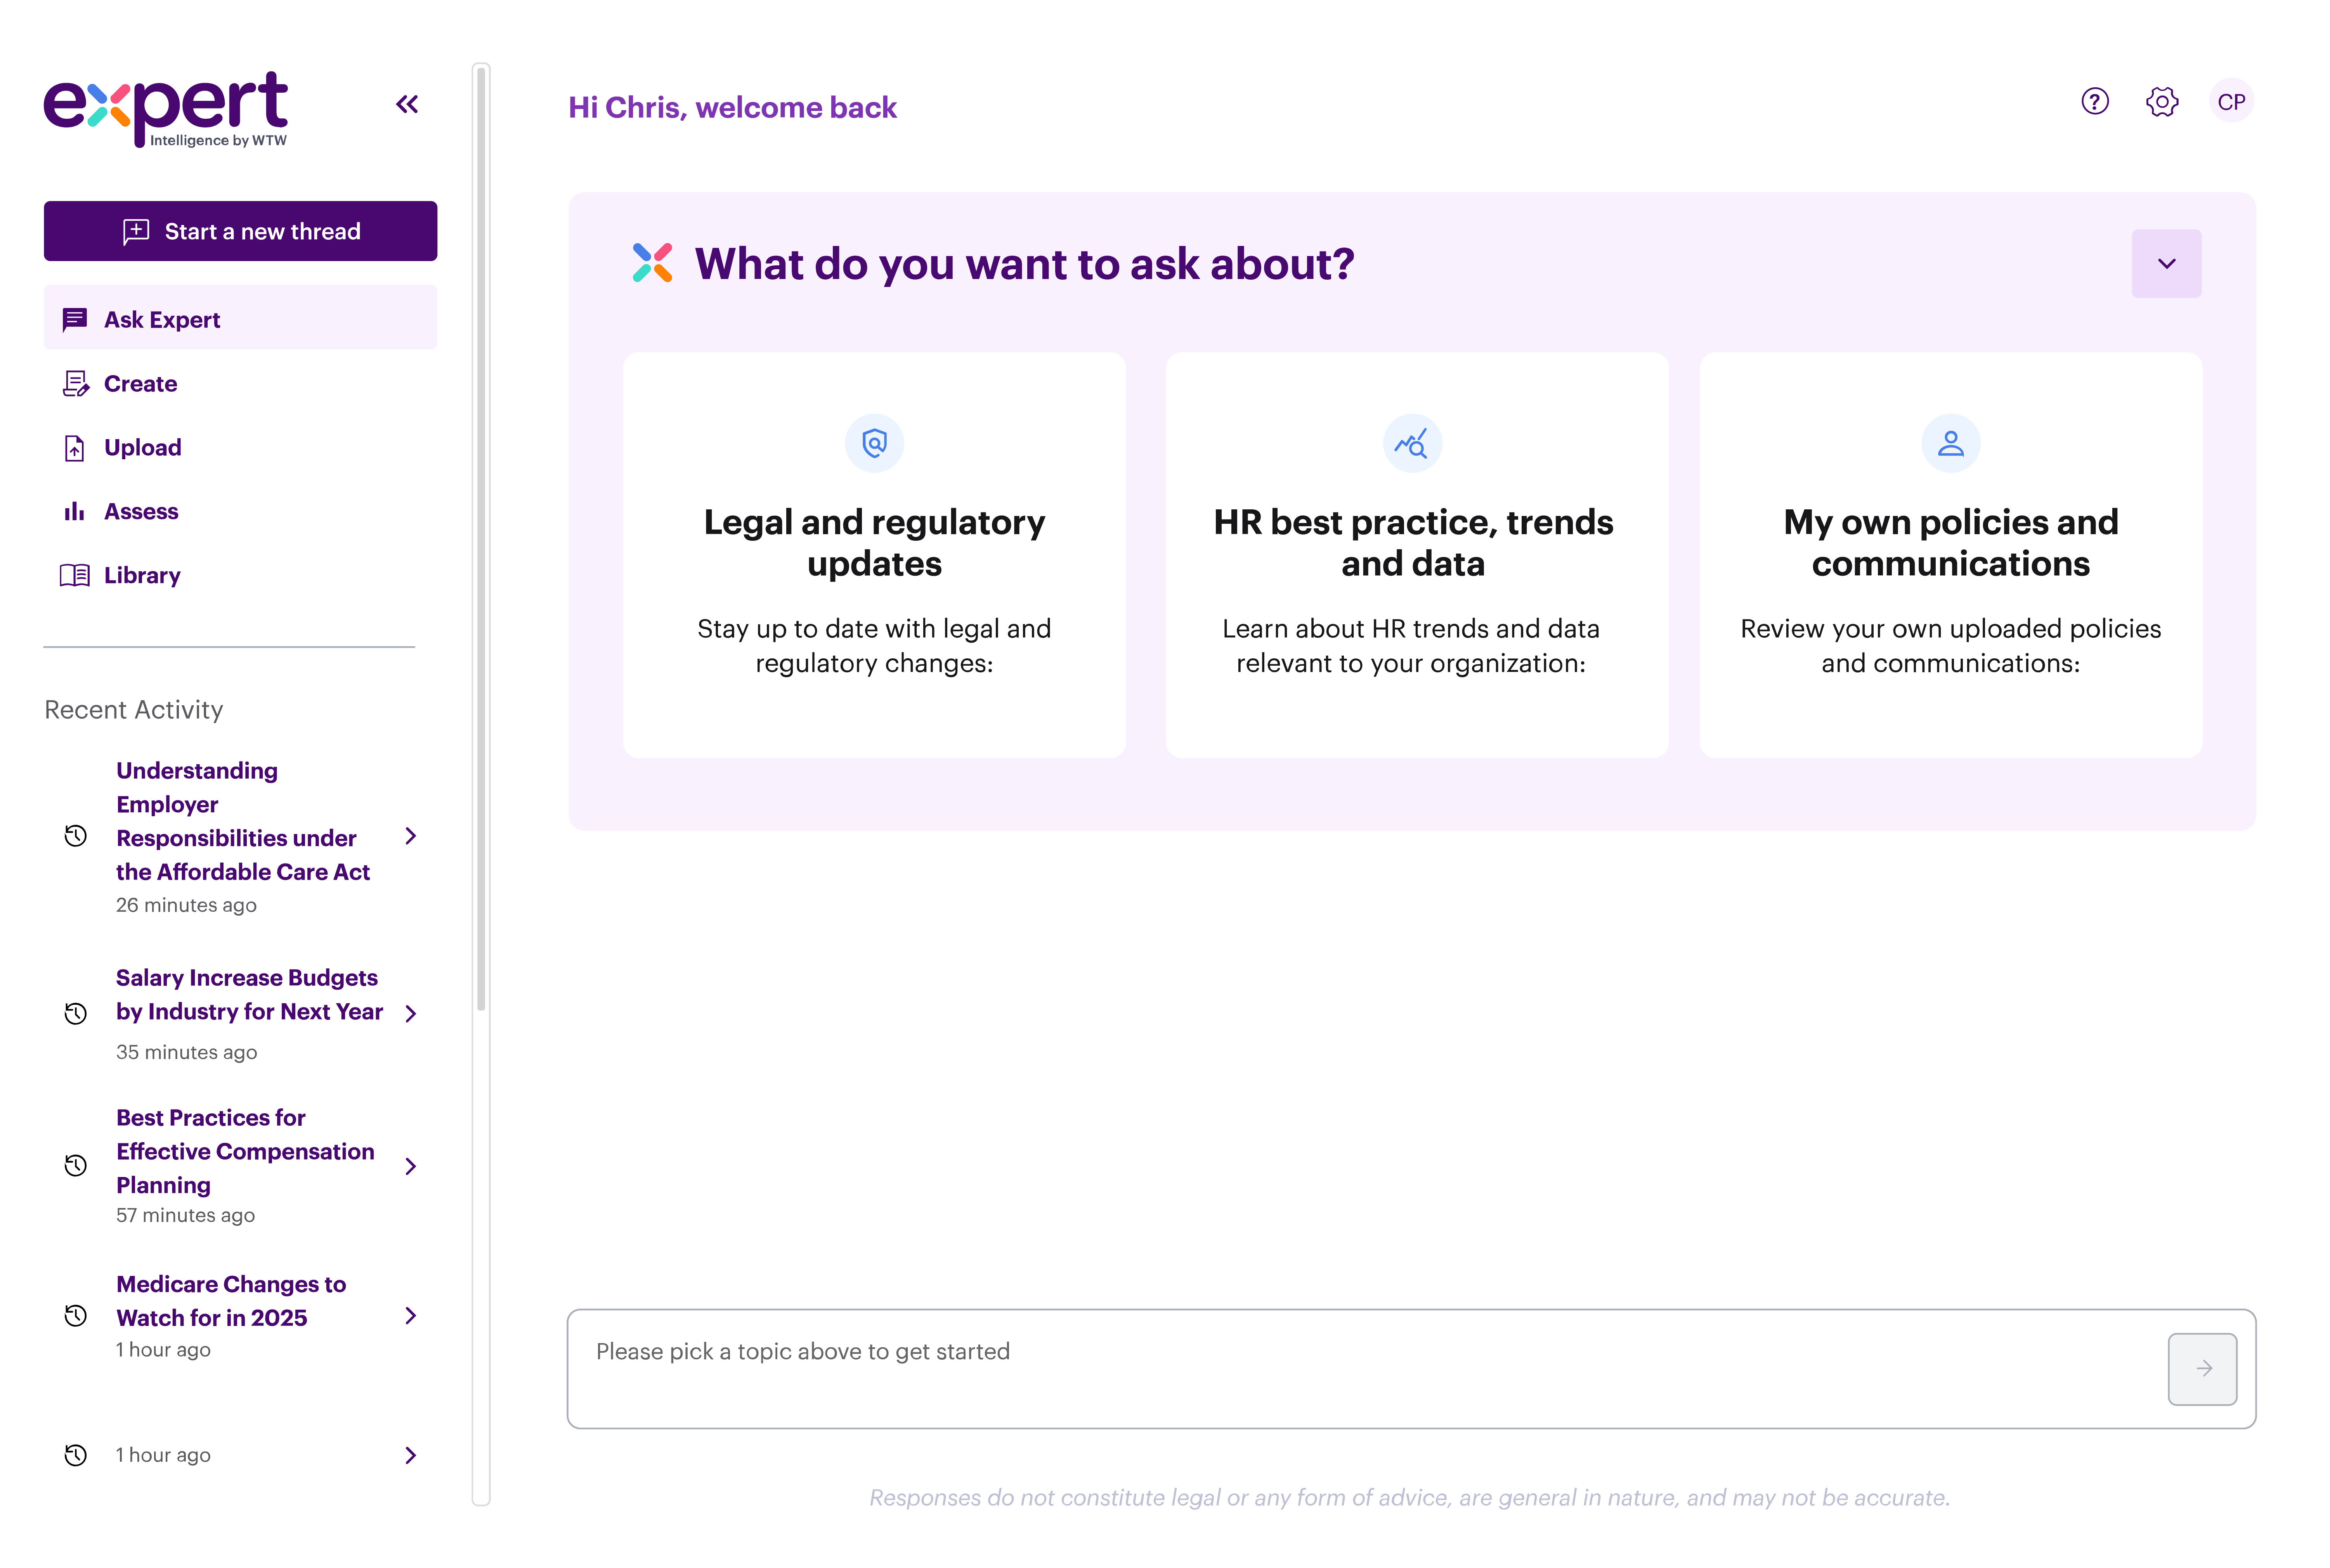Start a new thread
Image resolution: width=2330 pixels, height=1568 pixels.
click(240, 231)
